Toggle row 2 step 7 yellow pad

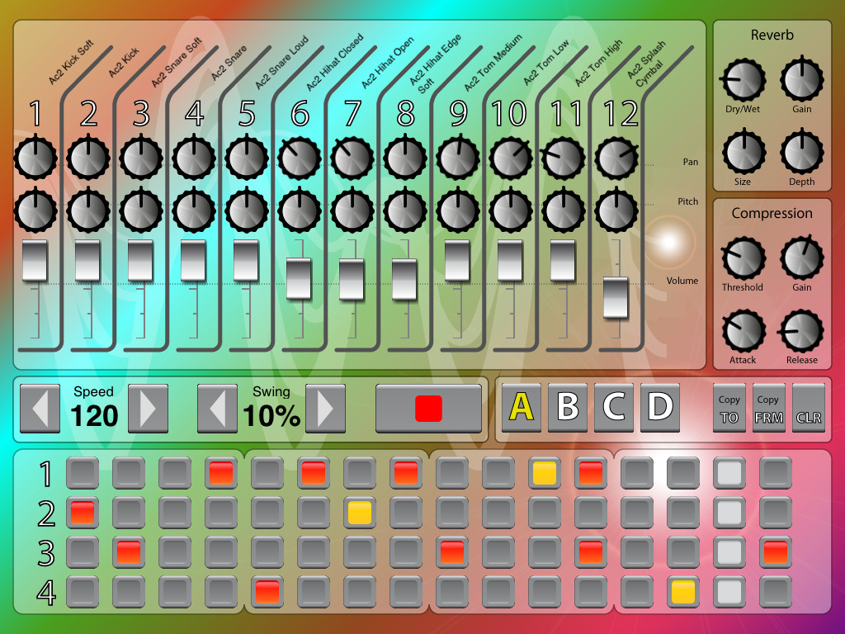[360, 512]
